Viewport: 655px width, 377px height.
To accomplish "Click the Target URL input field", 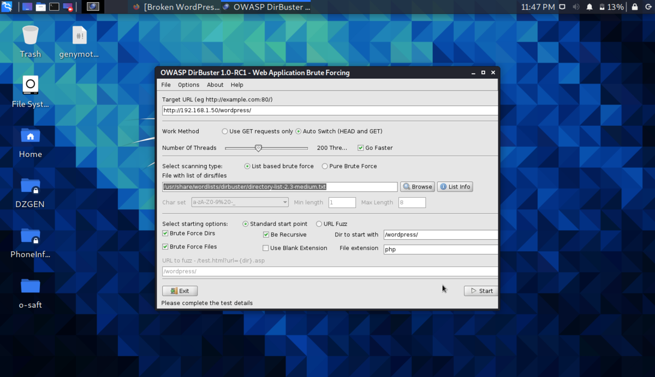I will coord(330,110).
